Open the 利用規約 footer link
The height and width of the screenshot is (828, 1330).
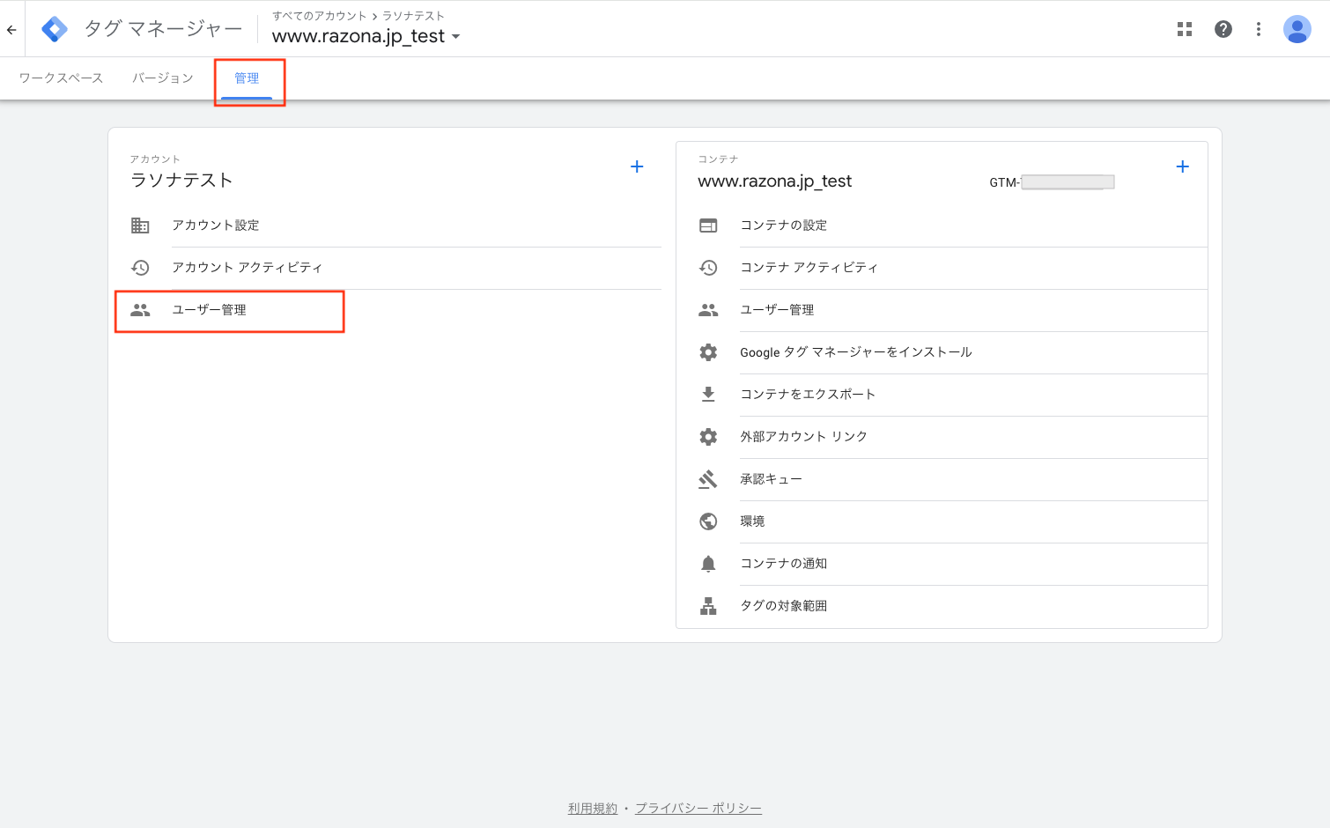click(x=593, y=809)
